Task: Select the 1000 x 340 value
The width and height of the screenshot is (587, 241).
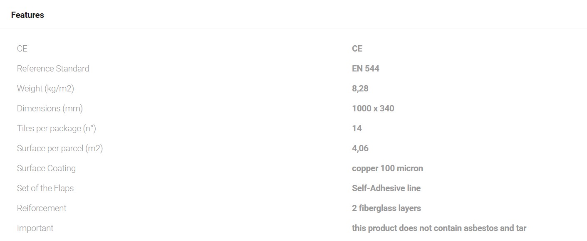Action: 373,108
